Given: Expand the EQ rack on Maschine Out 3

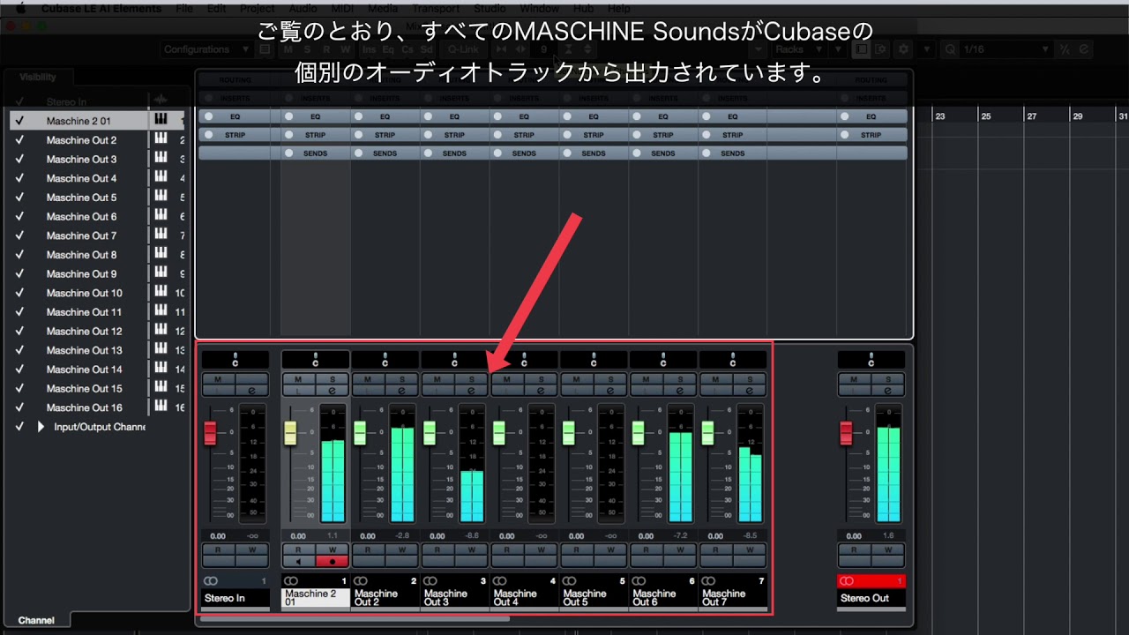Looking at the screenshot, I should pos(454,116).
